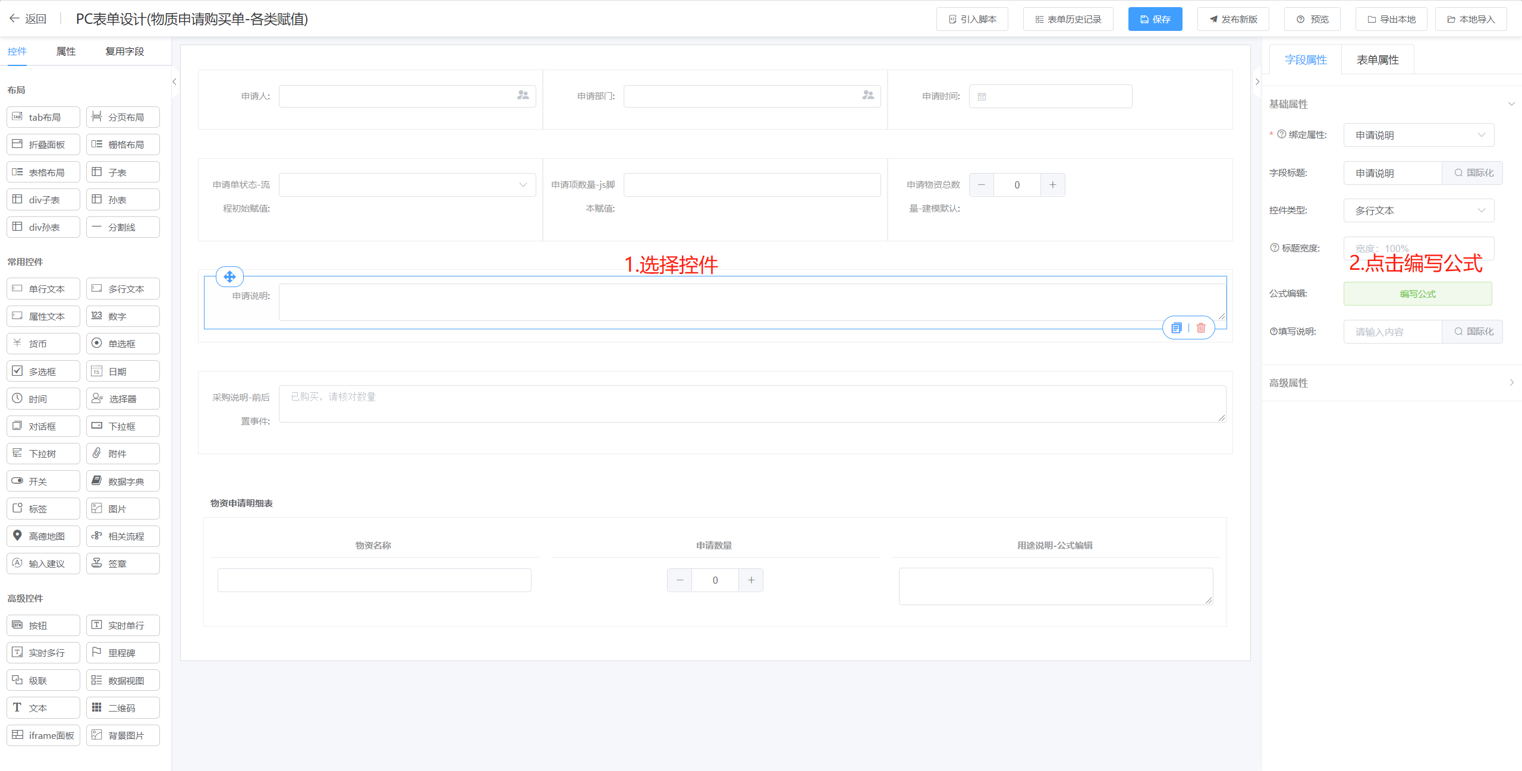
Task: Open the 控件类型 dropdown
Action: coord(1418,210)
